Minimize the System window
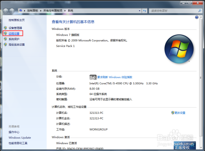 click(183, 3)
